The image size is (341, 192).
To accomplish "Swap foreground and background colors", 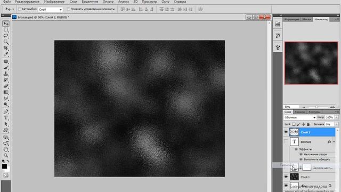I will coord(8,161).
